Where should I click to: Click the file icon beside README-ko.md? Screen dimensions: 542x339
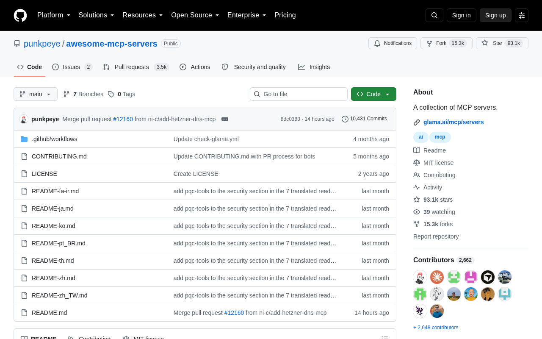(24, 226)
